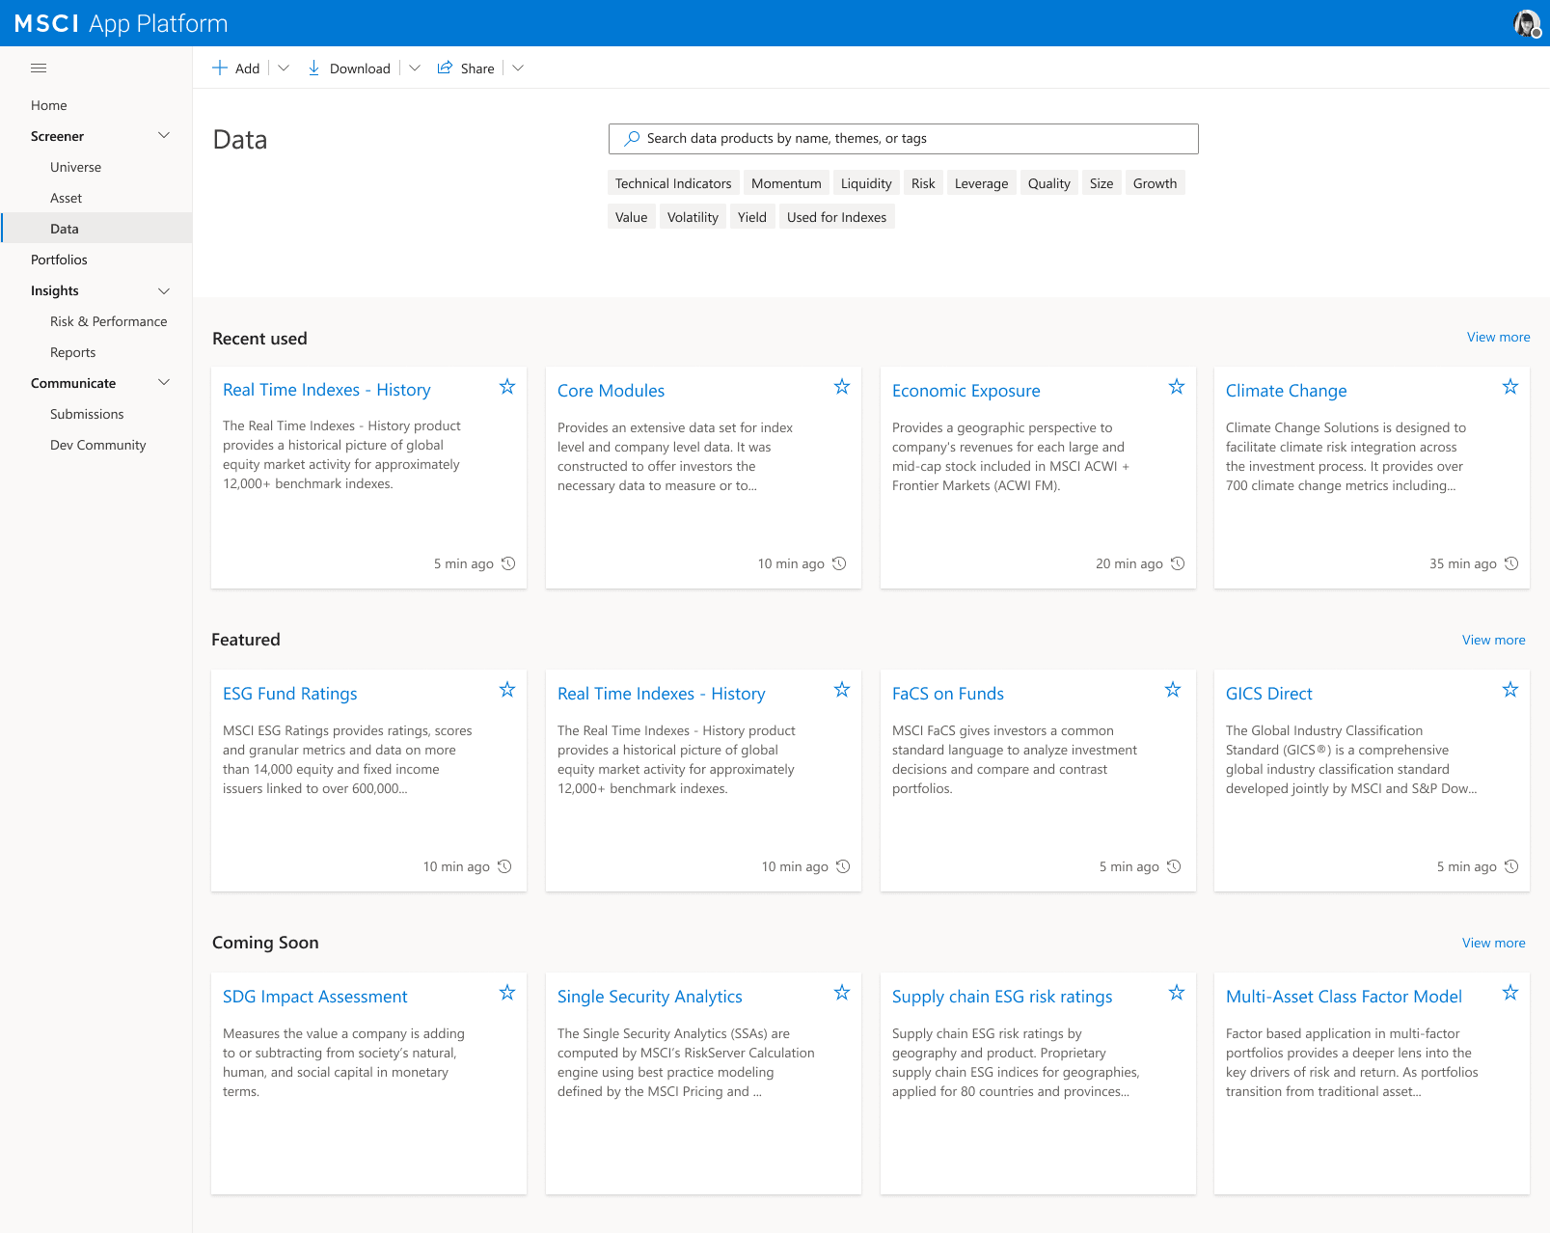
Task: Open the SDG Impact Assessment title link
Action: (x=314, y=997)
